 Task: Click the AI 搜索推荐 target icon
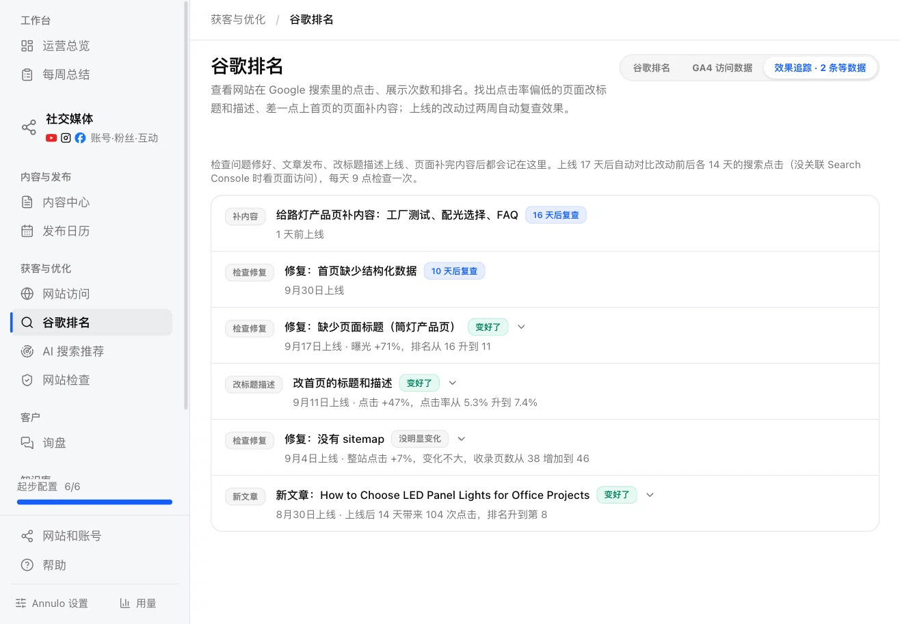(x=27, y=351)
